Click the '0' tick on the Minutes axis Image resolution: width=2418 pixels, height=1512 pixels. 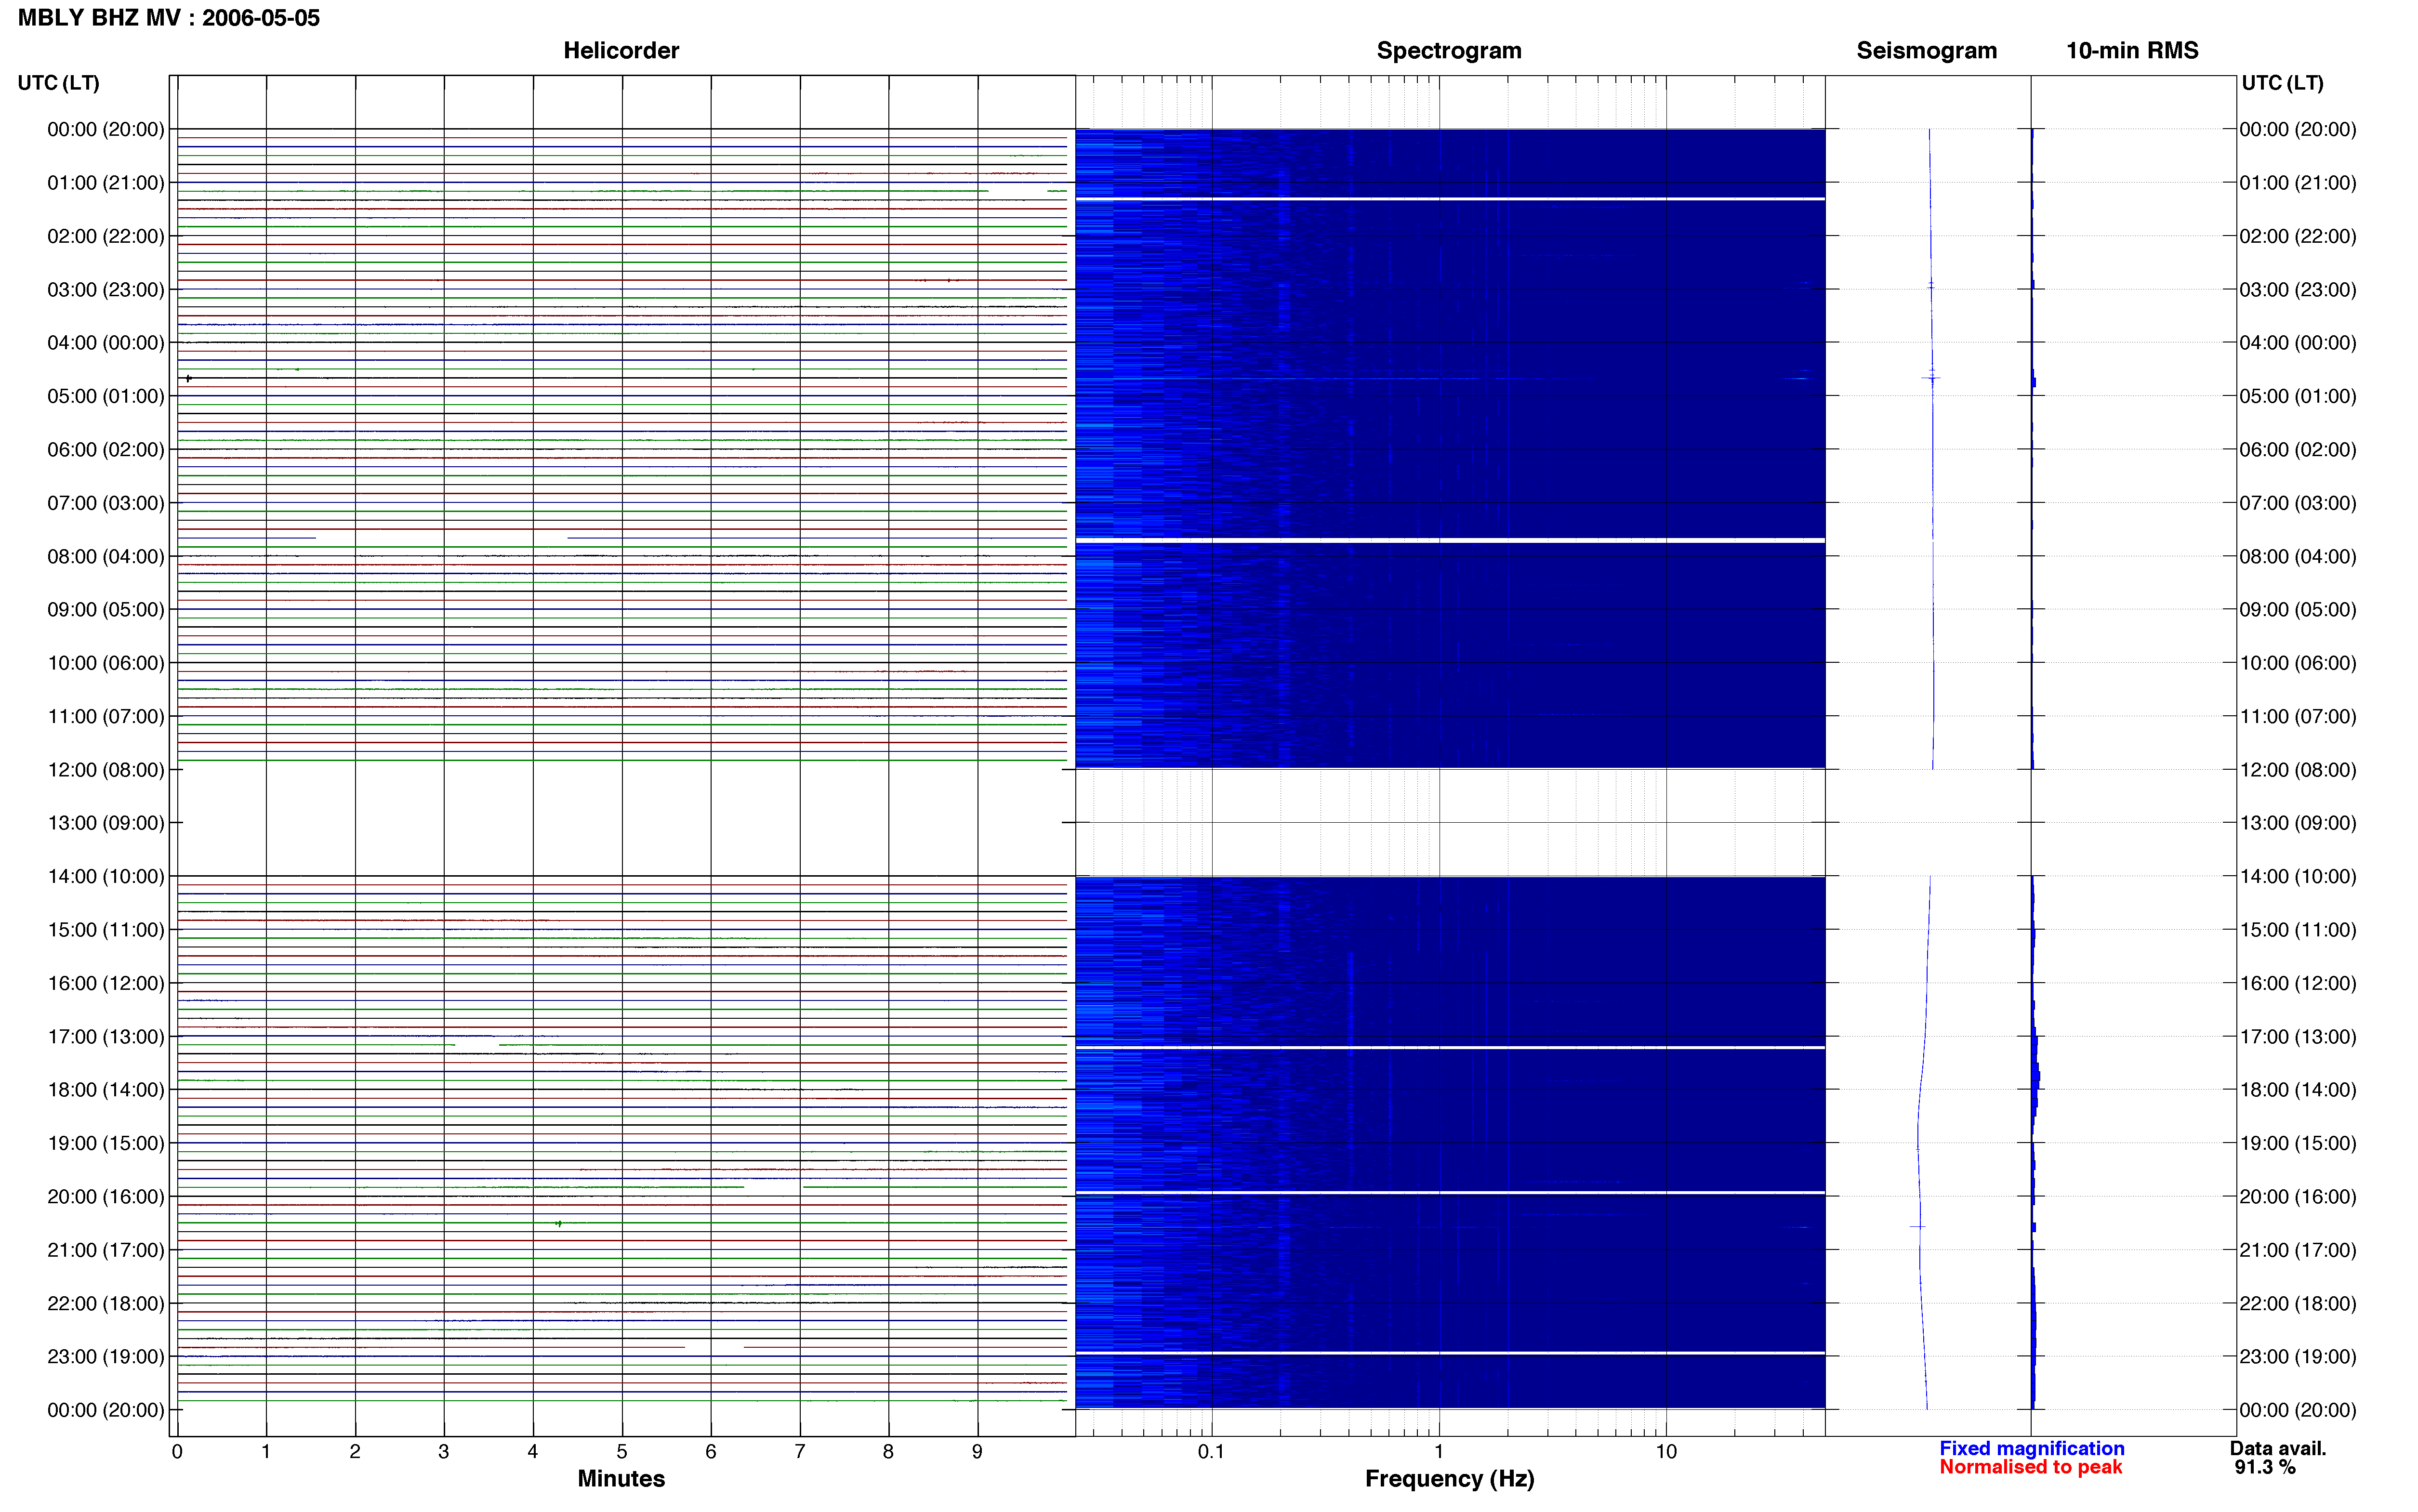pos(177,1452)
